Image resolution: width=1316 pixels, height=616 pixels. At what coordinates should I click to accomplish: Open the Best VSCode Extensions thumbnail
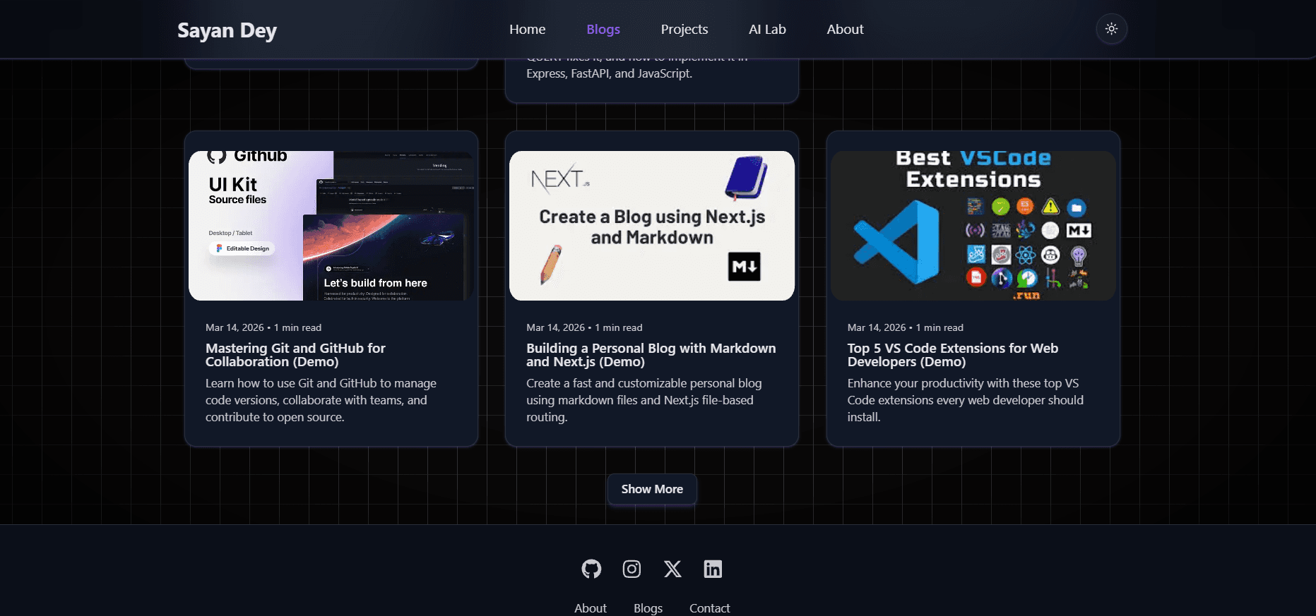coord(973,226)
